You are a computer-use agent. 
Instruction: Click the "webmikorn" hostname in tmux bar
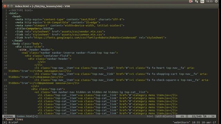pos(181,123)
